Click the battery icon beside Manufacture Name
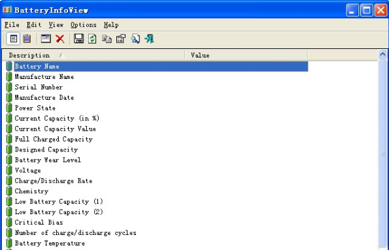The image size is (389, 250). 9,77
